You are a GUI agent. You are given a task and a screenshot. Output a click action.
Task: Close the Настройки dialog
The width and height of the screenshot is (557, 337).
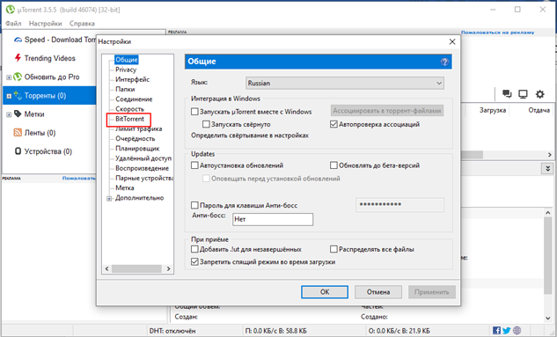[452, 42]
